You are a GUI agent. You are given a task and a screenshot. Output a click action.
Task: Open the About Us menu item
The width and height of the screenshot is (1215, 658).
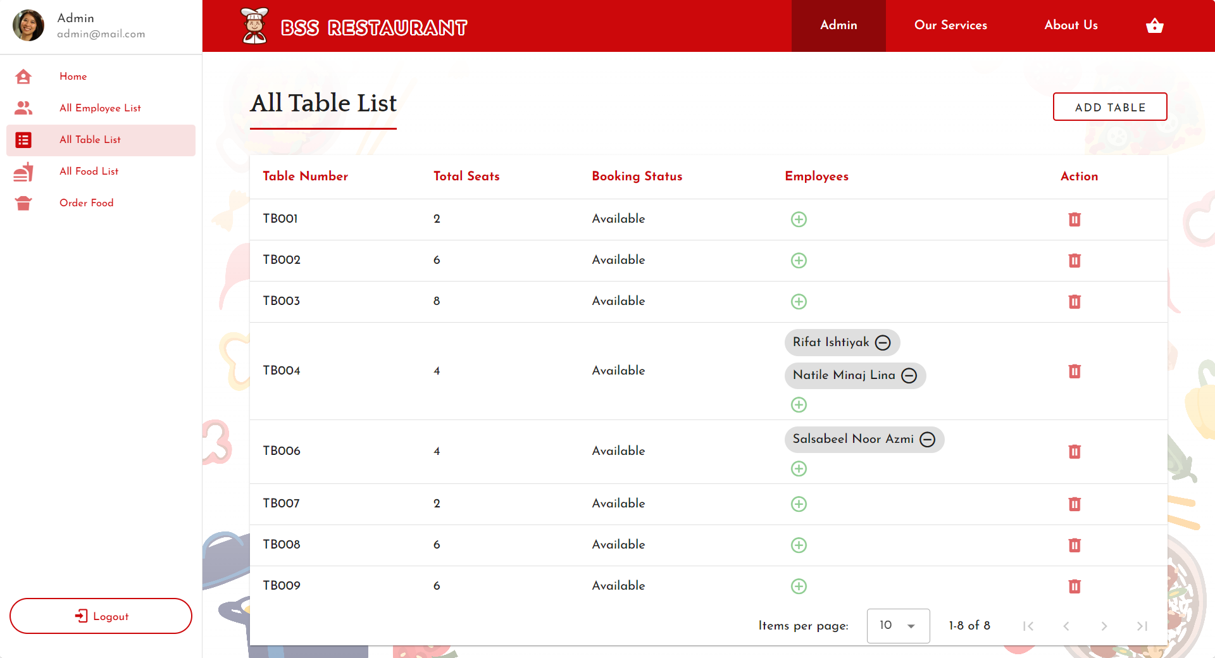pyautogui.click(x=1071, y=25)
